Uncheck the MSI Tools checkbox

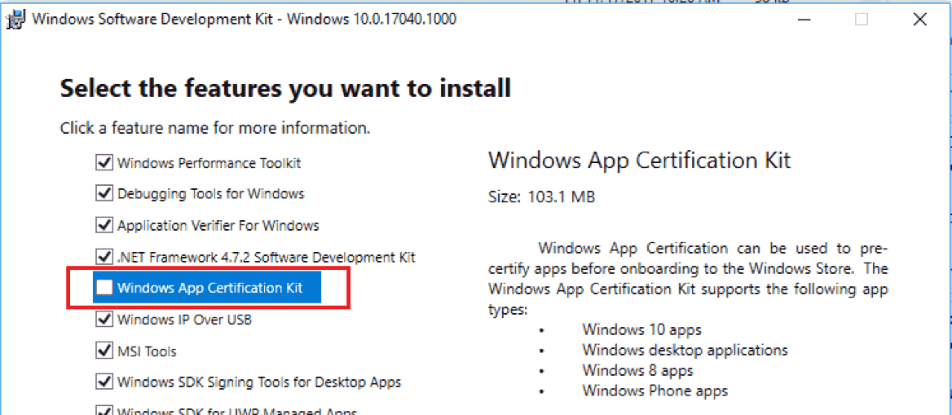104,350
